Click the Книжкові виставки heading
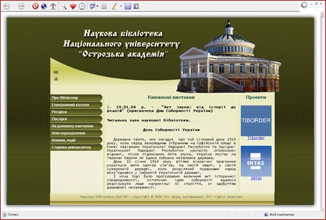This screenshot has width=326, height=220. [x=171, y=97]
